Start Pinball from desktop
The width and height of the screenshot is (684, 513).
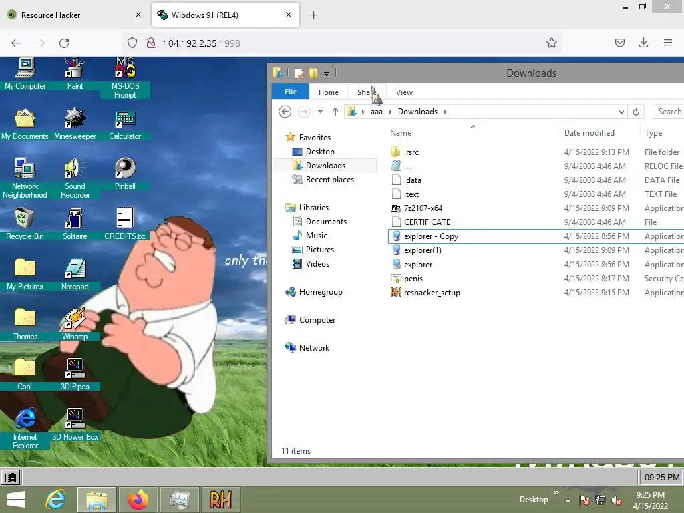point(125,174)
